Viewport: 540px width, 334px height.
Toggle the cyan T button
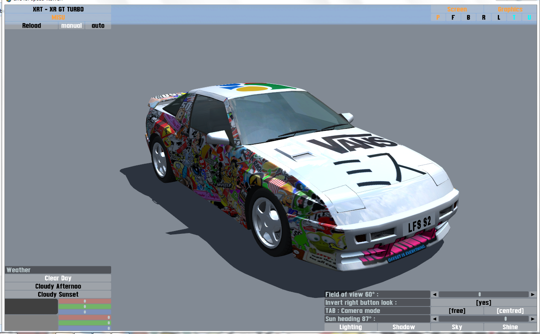point(514,17)
